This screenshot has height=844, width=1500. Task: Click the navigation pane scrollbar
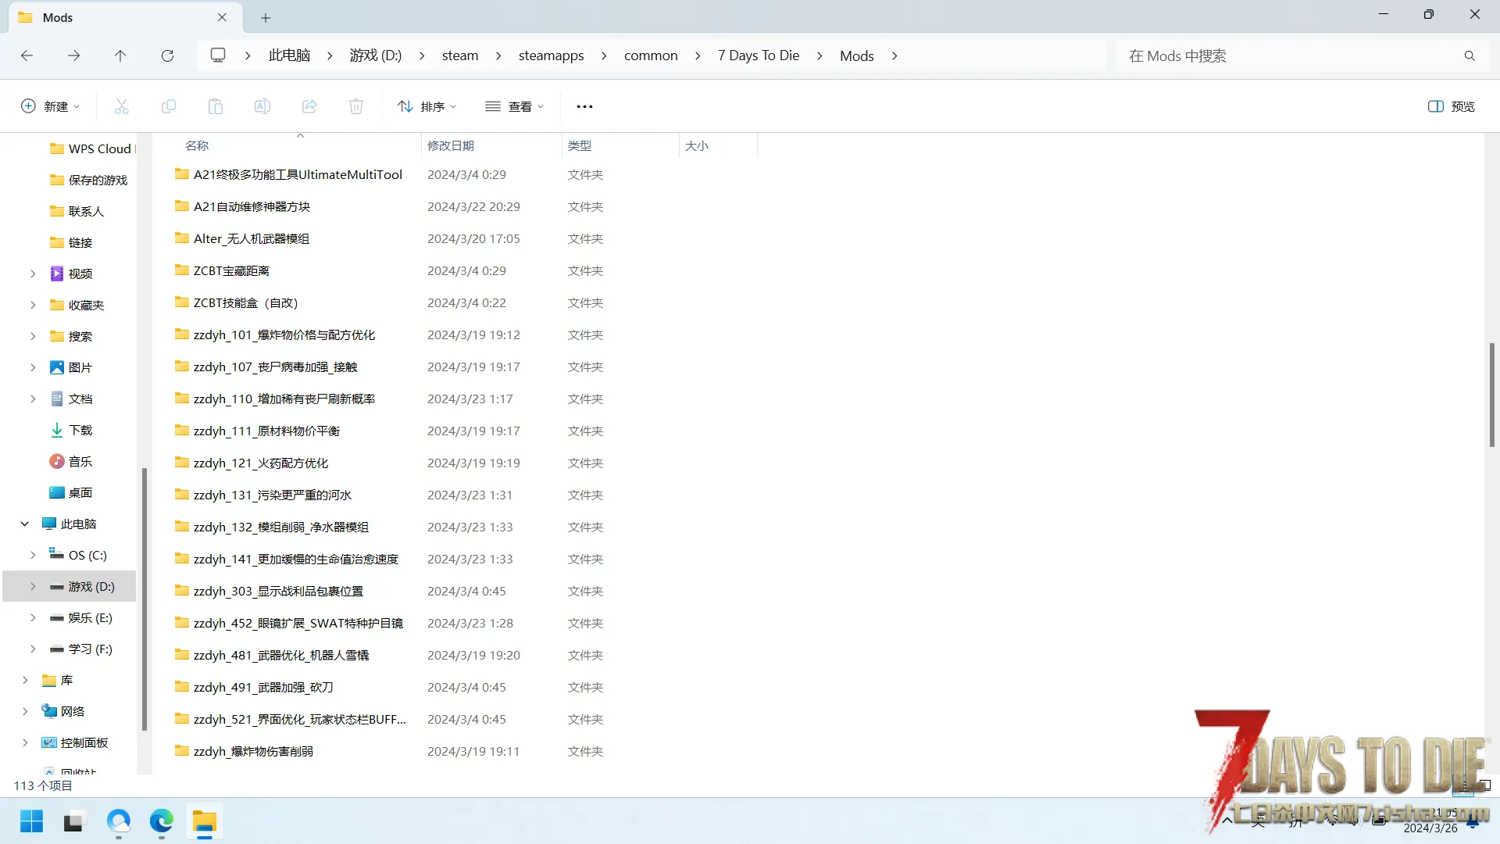pyautogui.click(x=145, y=599)
